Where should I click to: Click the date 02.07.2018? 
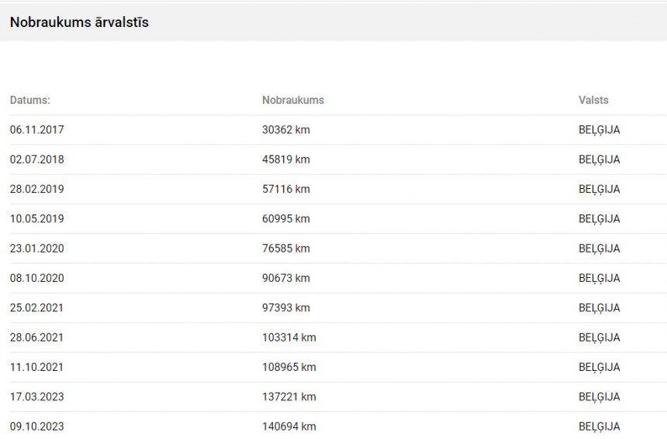[x=36, y=159]
